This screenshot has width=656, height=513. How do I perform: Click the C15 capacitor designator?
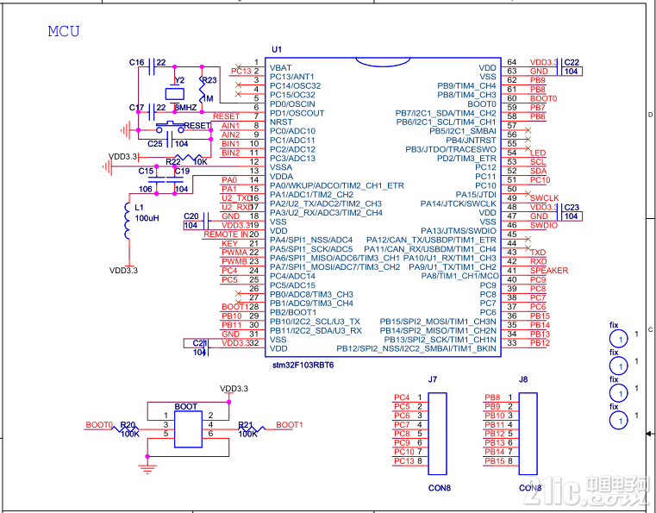pyautogui.click(x=146, y=171)
